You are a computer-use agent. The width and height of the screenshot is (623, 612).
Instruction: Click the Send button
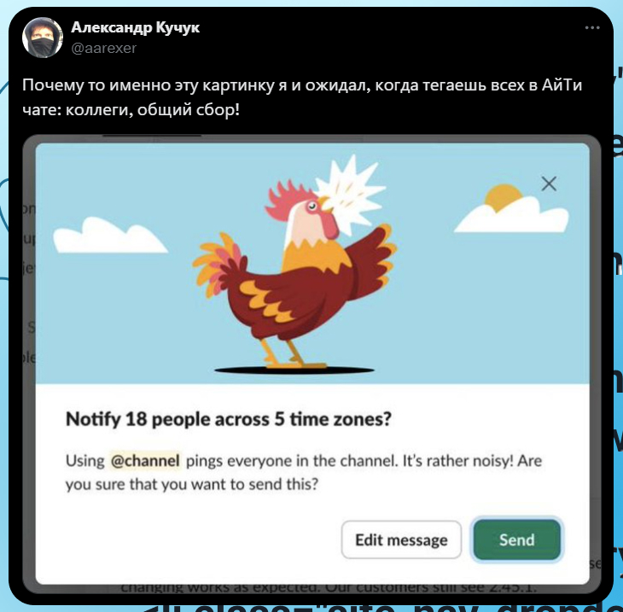coord(516,539)
